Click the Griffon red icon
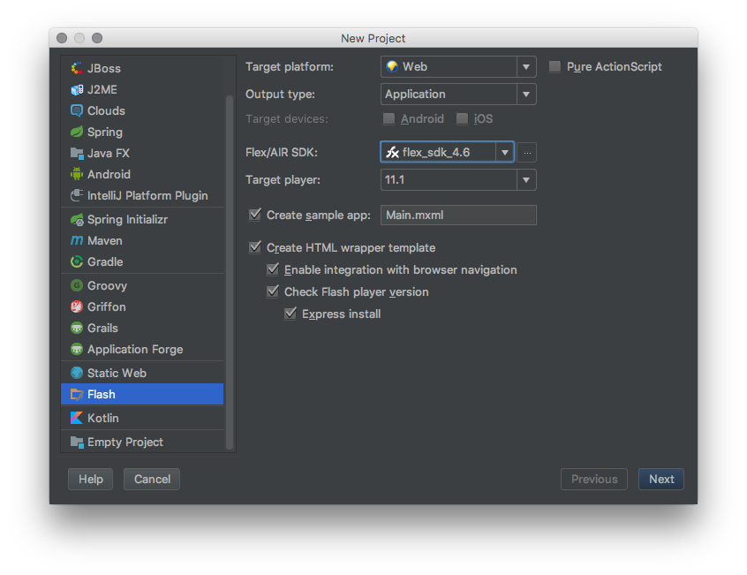The height and width of the screenshot is (575, 747). pyautogui.click(x=77, y=306)
